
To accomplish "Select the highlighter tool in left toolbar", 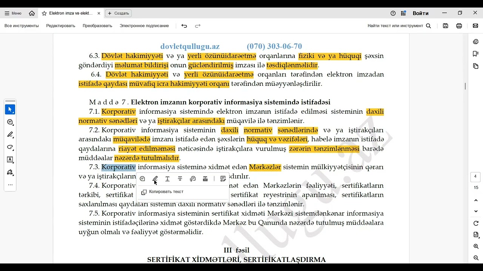I will (10, 135).
